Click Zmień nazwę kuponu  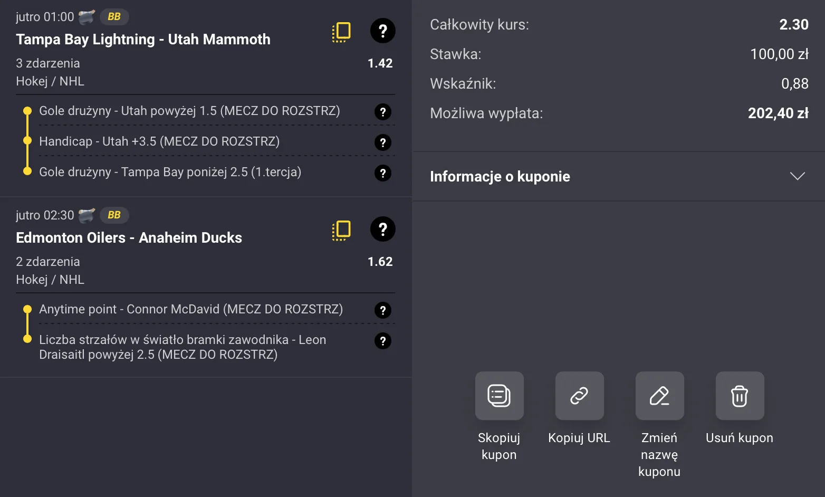[659, 396]
